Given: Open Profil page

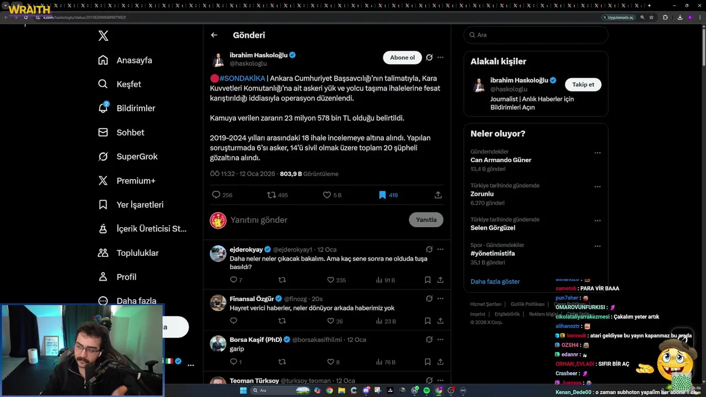Looking at the screenshot, I should point(117,277).
